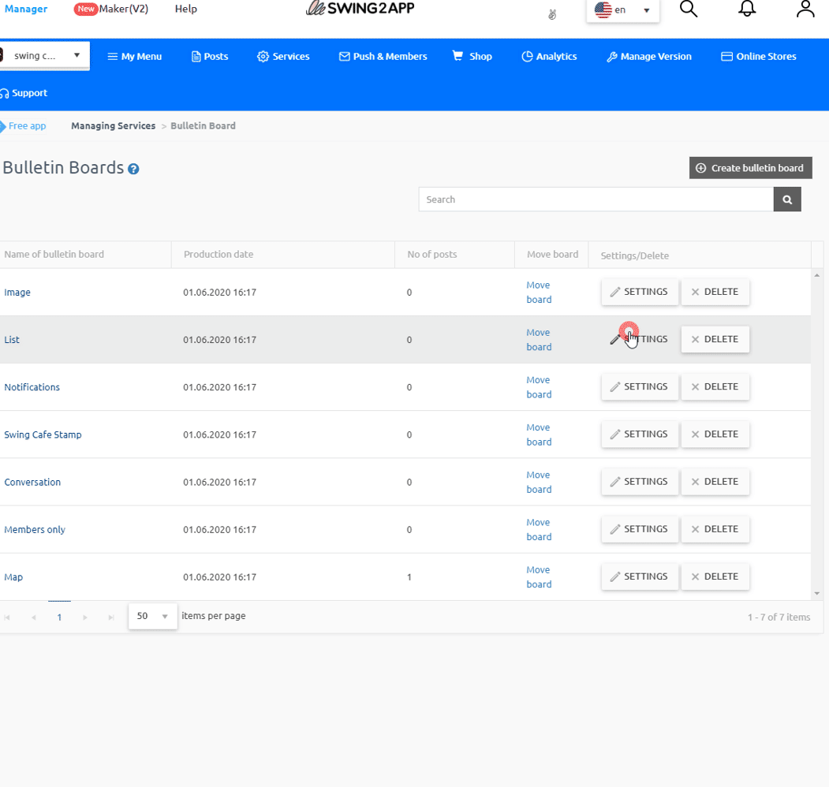This screenshot has width=829, height=787.
Task: Click the Search input field
Action: (x=596, y=199)
